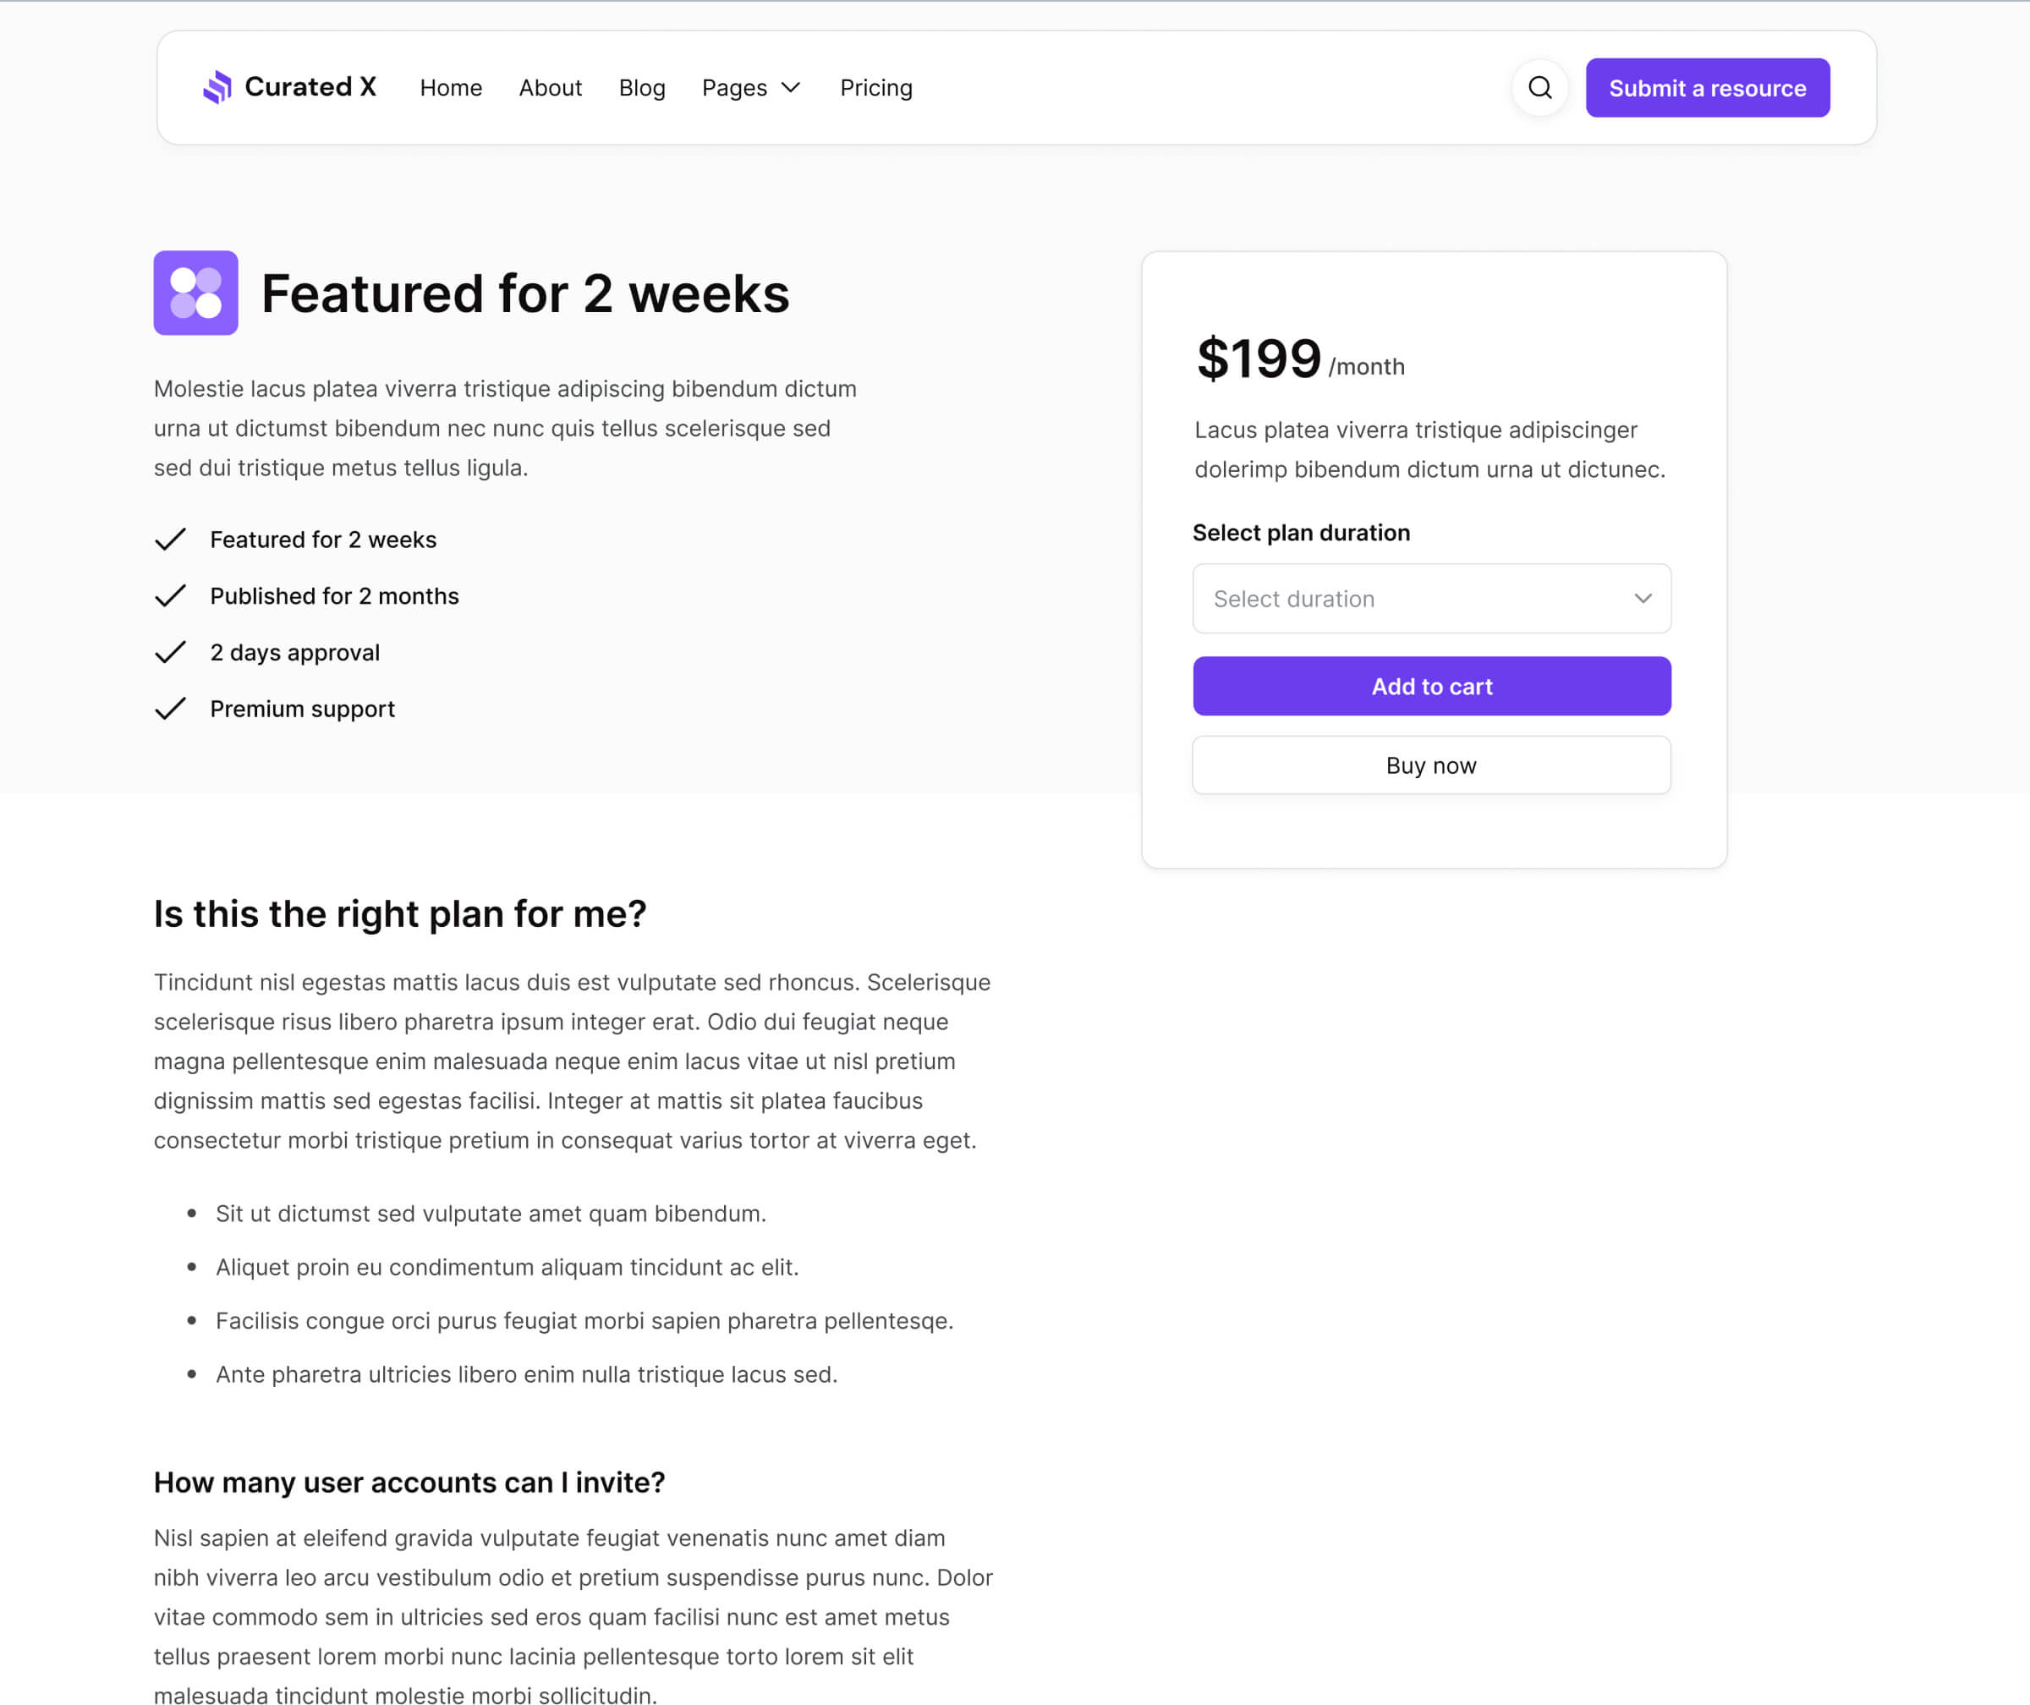Screen dimensions: 2030x1705
Task: Click the chevron on the duration selector
Action: click(x=1642, y=600)
